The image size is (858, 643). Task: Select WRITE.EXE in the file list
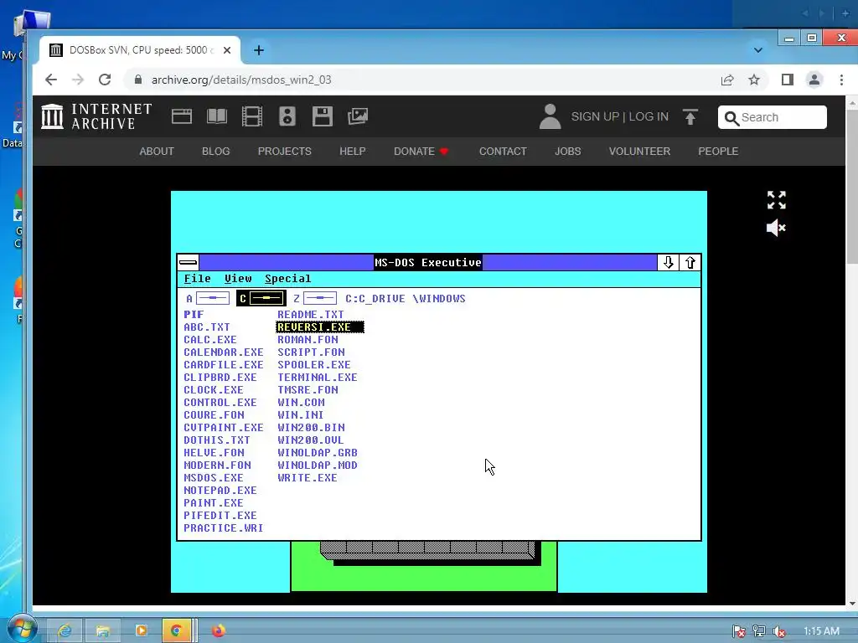(x=307, y=478)
